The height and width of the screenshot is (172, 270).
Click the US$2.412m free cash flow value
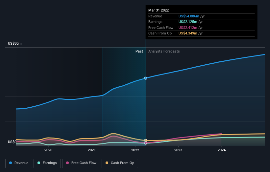pos(188,28)
